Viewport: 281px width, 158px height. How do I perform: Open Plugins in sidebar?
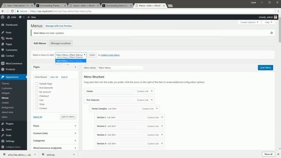coord(10,124)
